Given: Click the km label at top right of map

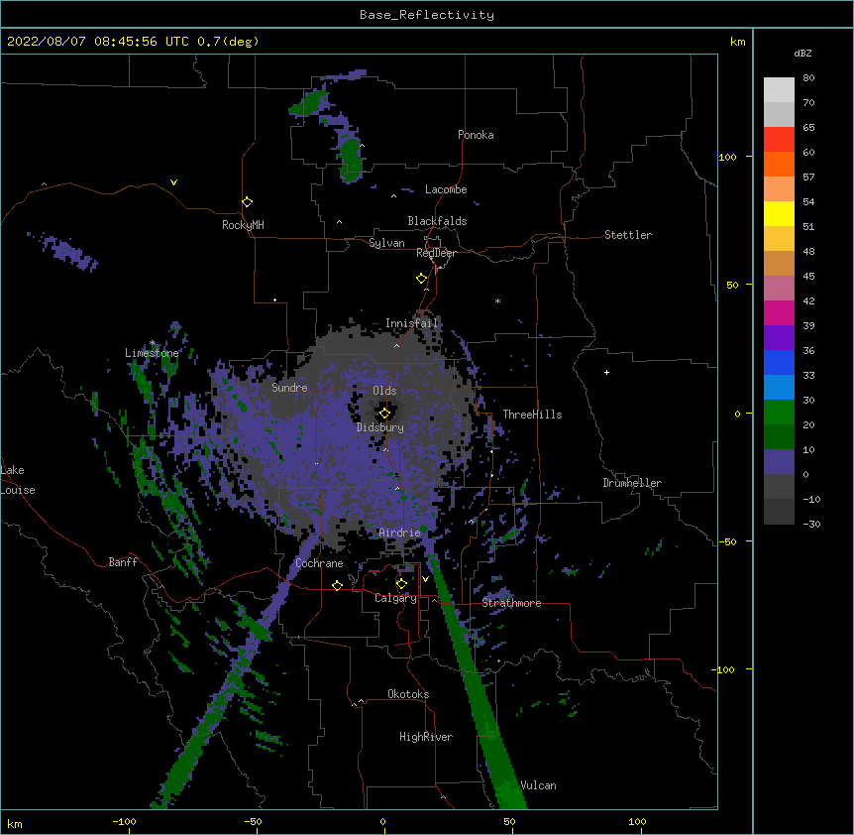Looking at the screenshot, I should pos(738,42).
